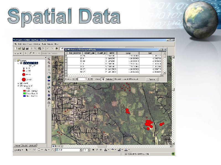
Task: Click the font color A button
Action: tap(106, 150)
